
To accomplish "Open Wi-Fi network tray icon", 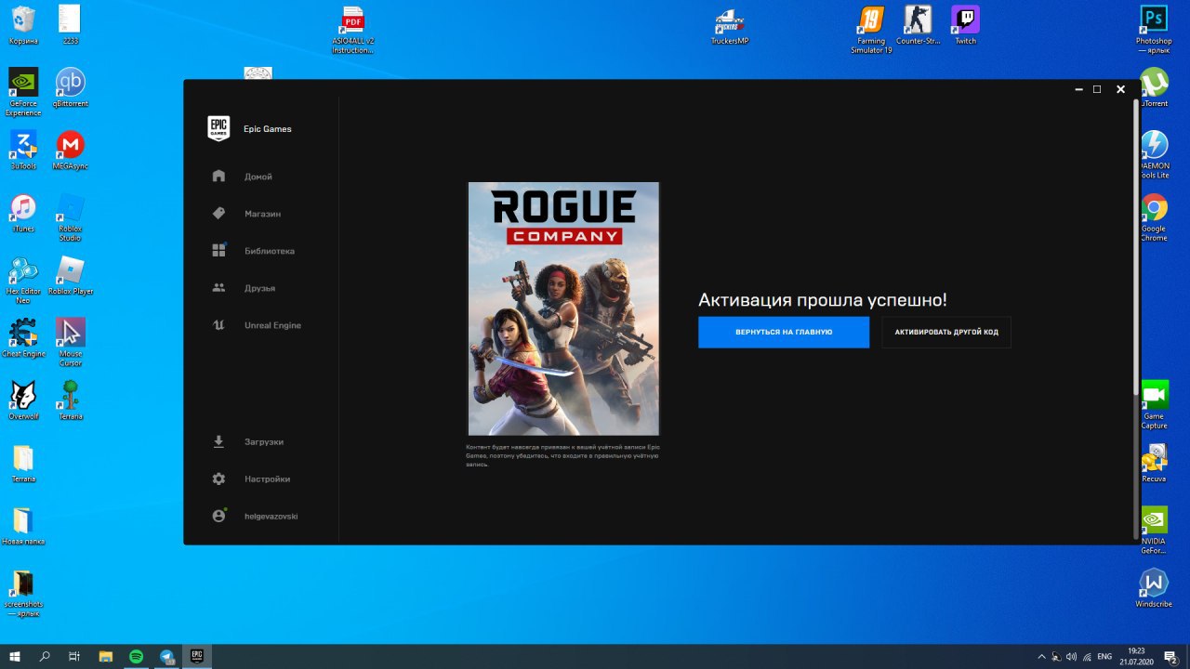I will [1087, 657].
